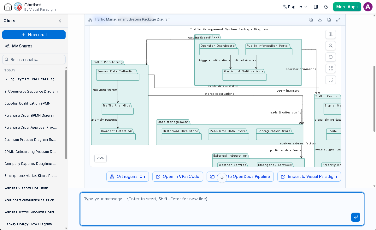This screenshot has width=376, height=230.
Task: Select the Emergency Services package
Action: coord(275,165)
